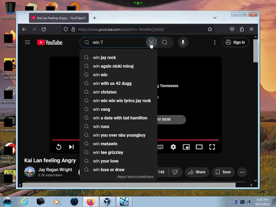This screenshot has height=207, width=276.
Task: Open more actions ellipsis under video
Action: pos(242,172)
